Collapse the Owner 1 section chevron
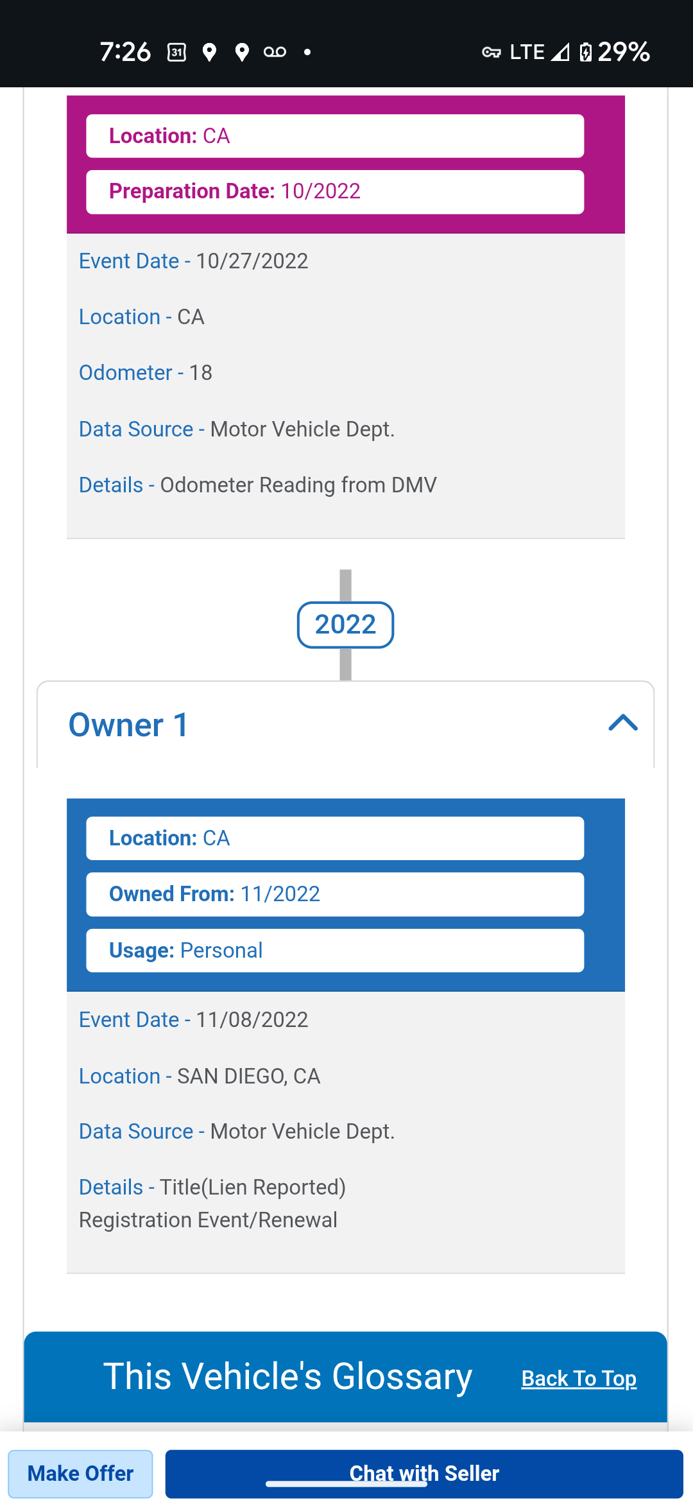Screen dimensions: 693x1502 click(622, 723)
